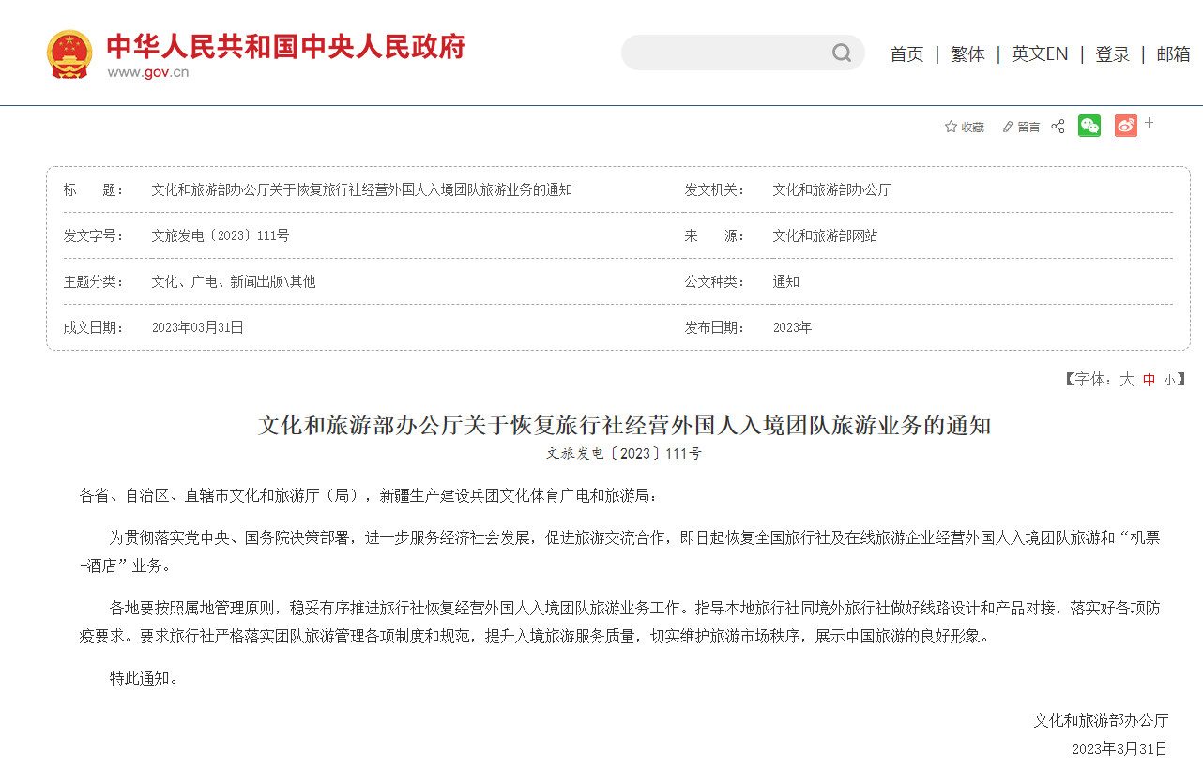Click 登录 to log in
This screenshot has width=1203, height=784.
point(1112,54)
